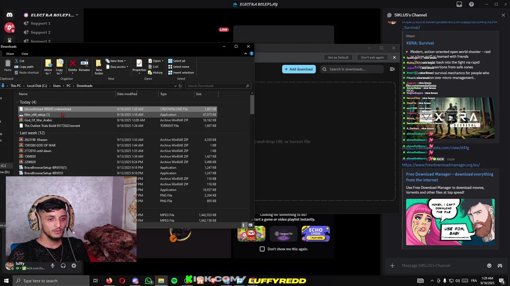The height and width of the screenshot is (286, 510).
Task: Click the plus attach button in message box
Action: pyautogui.click(x=392, y=265)
